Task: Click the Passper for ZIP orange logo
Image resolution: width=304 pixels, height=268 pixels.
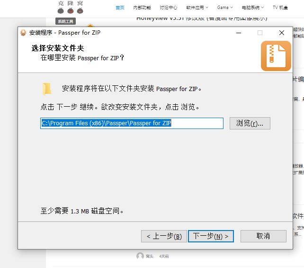Action: 276,56
